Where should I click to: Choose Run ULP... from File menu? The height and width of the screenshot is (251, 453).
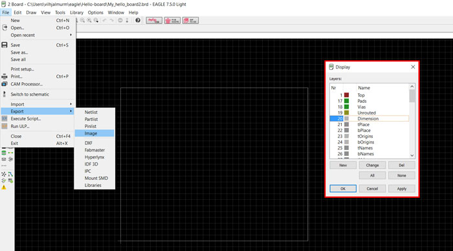(38, 126)
